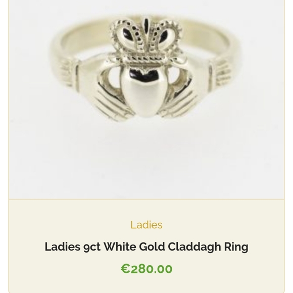Click the word 'Claddagh' in the title

coord(194,247)
